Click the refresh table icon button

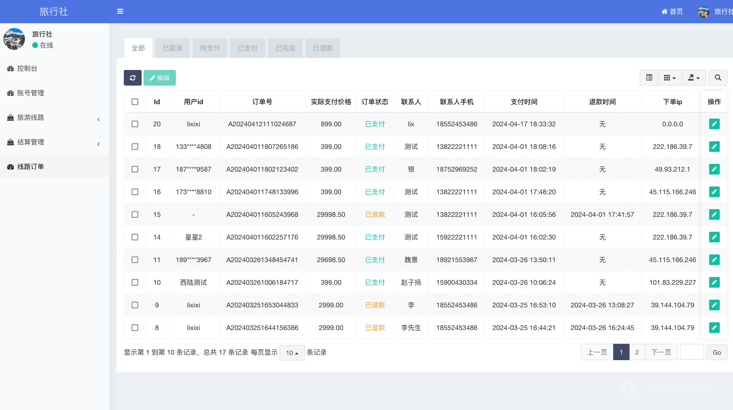click(x=132, y=78)
